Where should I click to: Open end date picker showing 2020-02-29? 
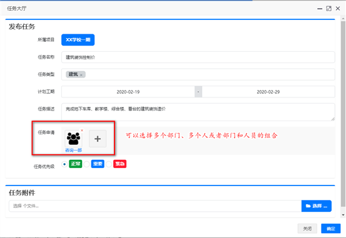pyautogui.click(x=268, y=92)
